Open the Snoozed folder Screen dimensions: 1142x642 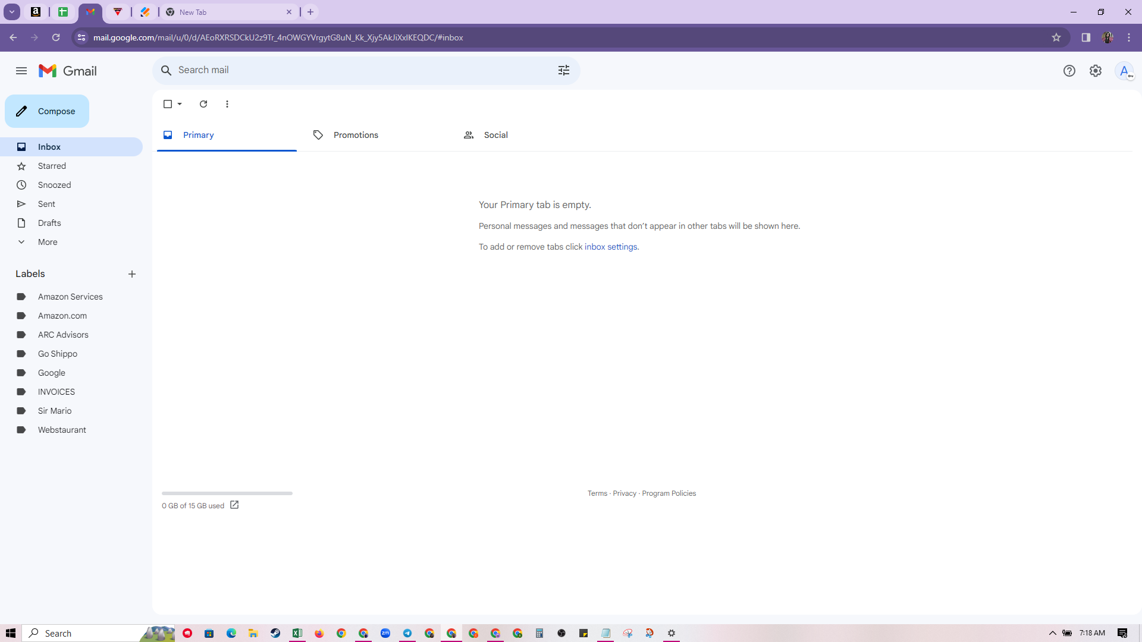click(71, 185)
